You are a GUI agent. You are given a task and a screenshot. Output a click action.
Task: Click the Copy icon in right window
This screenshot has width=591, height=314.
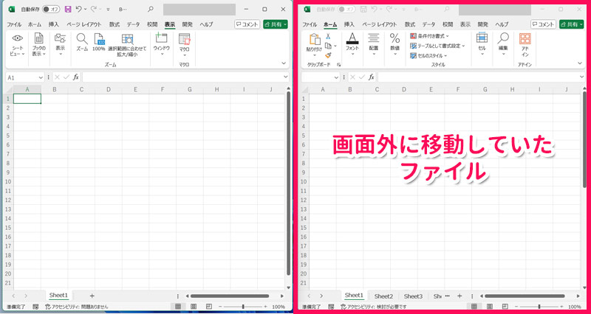(x=328, y=46)
